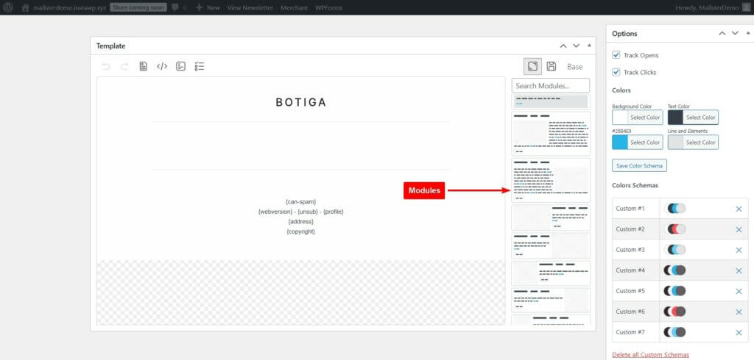The image size is (754, 360).
Task: Click the redo arrow in template toolbar
Action: coord(124,66)
